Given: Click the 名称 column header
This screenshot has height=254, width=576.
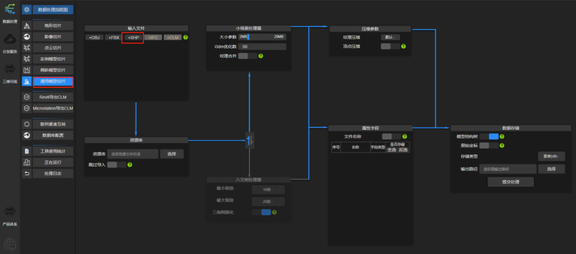Looking at the screenshot, I should tap(355, 148).
